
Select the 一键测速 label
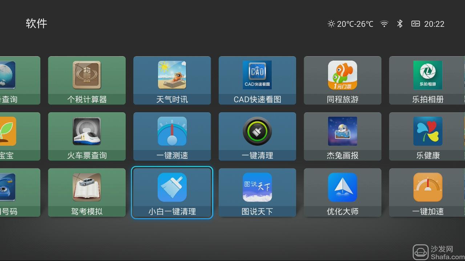(x=172, y=156)
